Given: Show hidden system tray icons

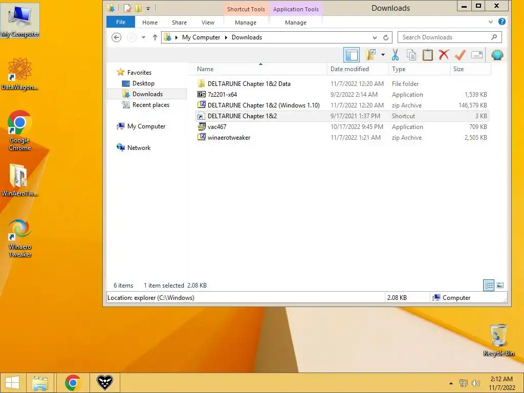Looking at the screenshot, I should point(451,383).
